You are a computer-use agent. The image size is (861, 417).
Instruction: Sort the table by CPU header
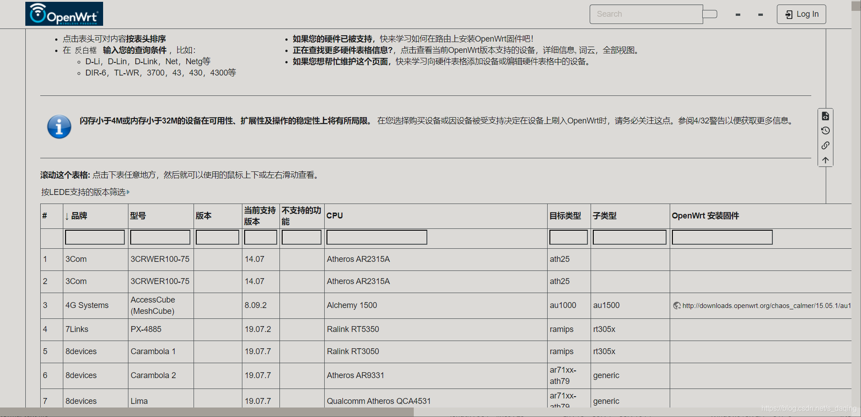coord(436,216)
